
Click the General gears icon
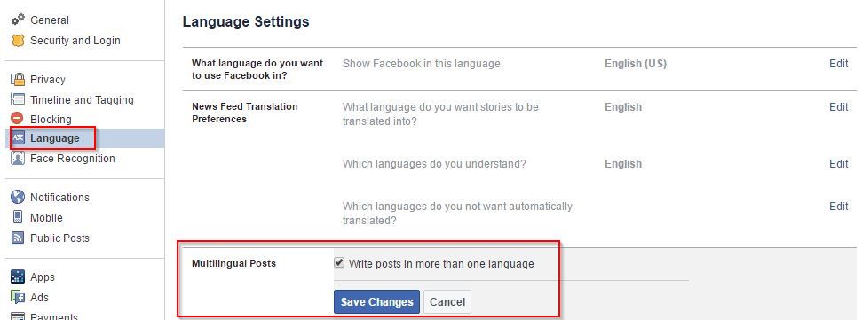click(x=18, y=20)
